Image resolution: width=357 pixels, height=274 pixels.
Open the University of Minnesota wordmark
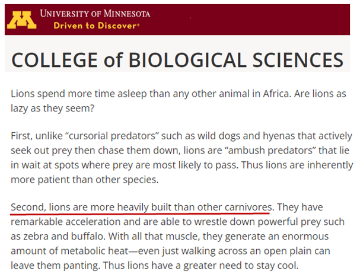pyautogui.click(x=95, y=14)
